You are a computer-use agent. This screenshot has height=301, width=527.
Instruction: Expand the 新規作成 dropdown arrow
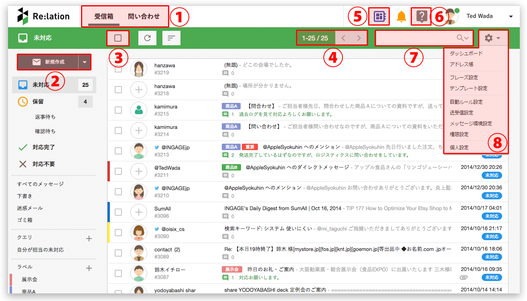point(84,62)
